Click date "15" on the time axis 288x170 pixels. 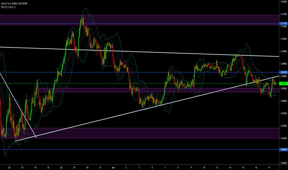(243, 168)
